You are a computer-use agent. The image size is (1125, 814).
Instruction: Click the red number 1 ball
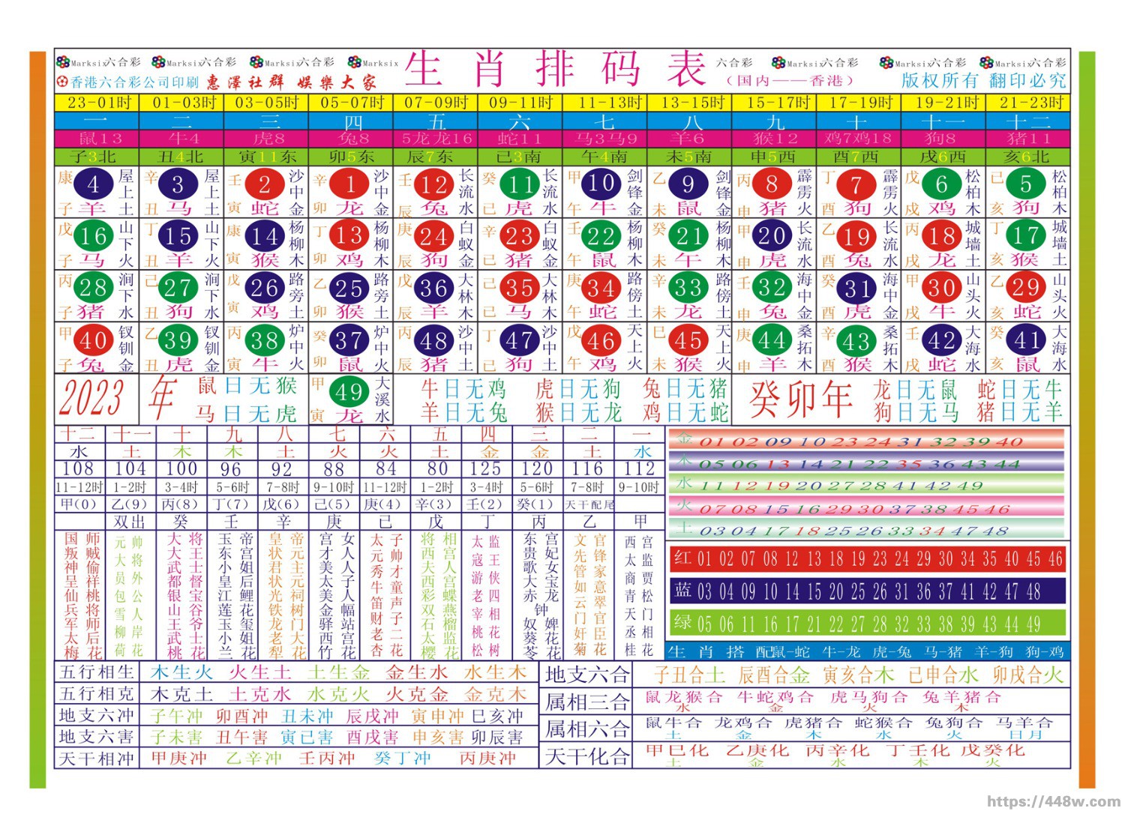click(349, 184)
